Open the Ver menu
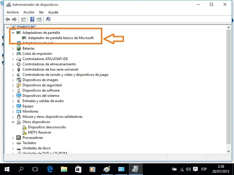The height and width of the screenshot is (175, 234). click(41, 12)
